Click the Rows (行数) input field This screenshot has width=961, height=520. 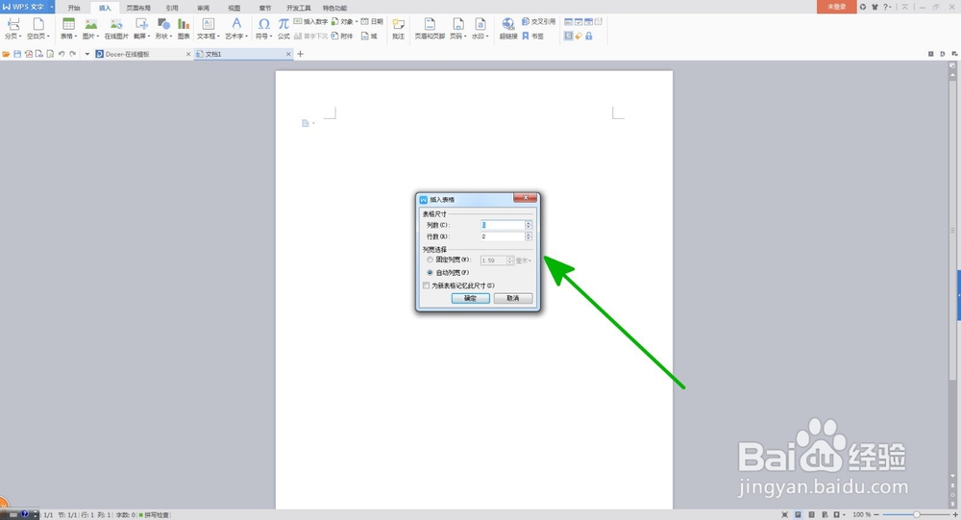pos(503,236)
